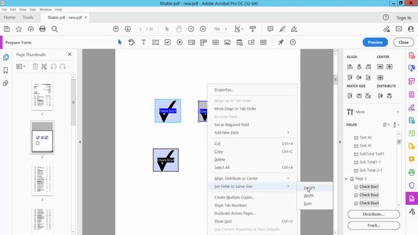Delete selected page thumbnail trash icon
The image size is (418, 235).
pos(35,67)
